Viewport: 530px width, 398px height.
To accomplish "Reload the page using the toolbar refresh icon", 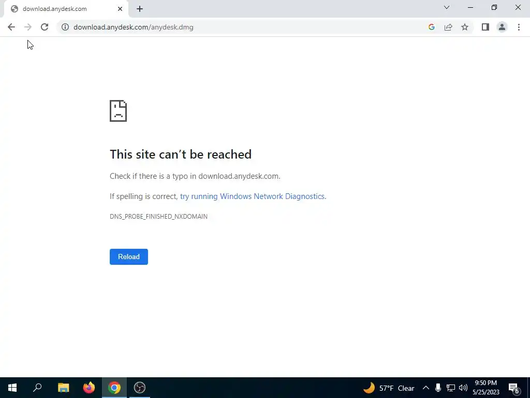I will 45,27.
